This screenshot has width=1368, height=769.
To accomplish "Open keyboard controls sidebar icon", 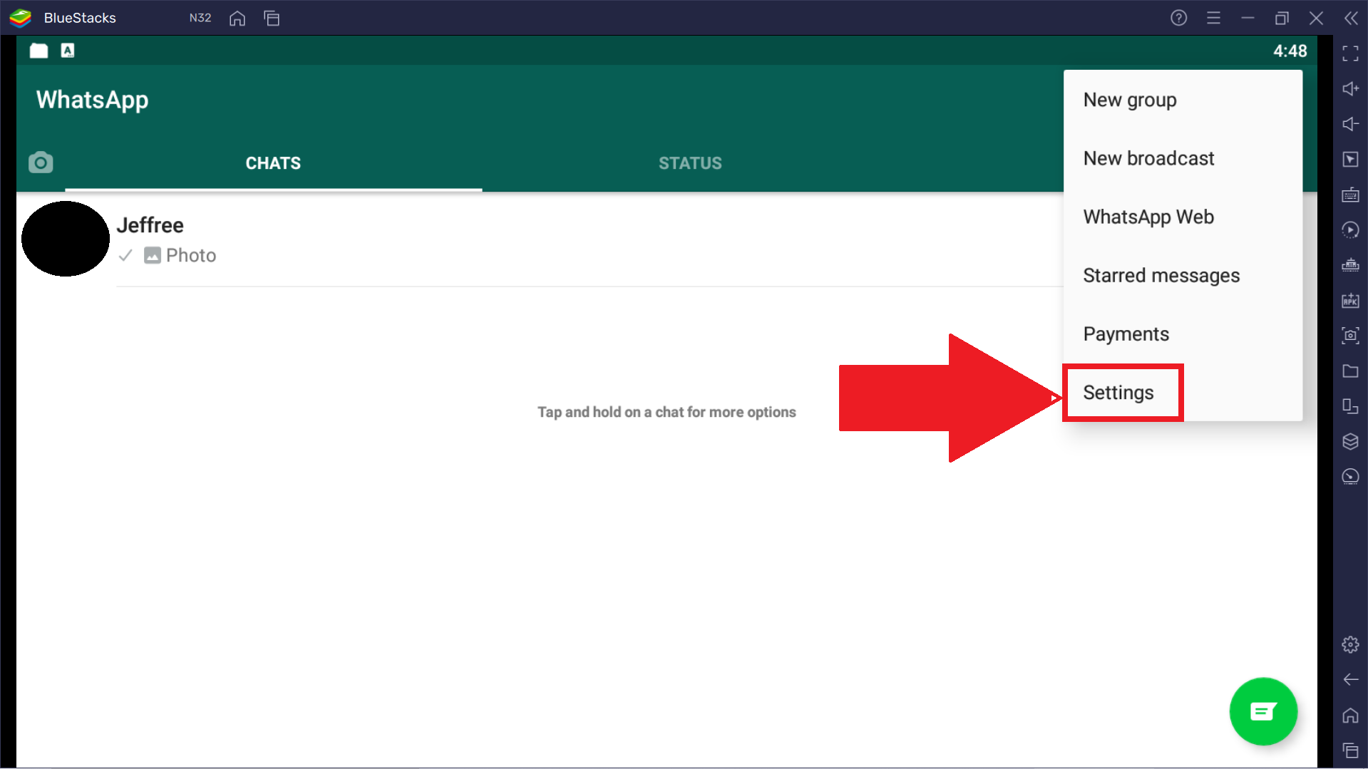I will click(1350, 195).
